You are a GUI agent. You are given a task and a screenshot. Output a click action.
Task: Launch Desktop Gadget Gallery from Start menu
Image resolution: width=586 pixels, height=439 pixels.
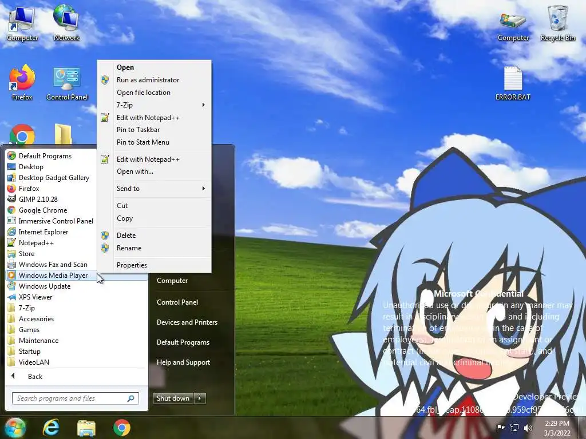[77, 177]
